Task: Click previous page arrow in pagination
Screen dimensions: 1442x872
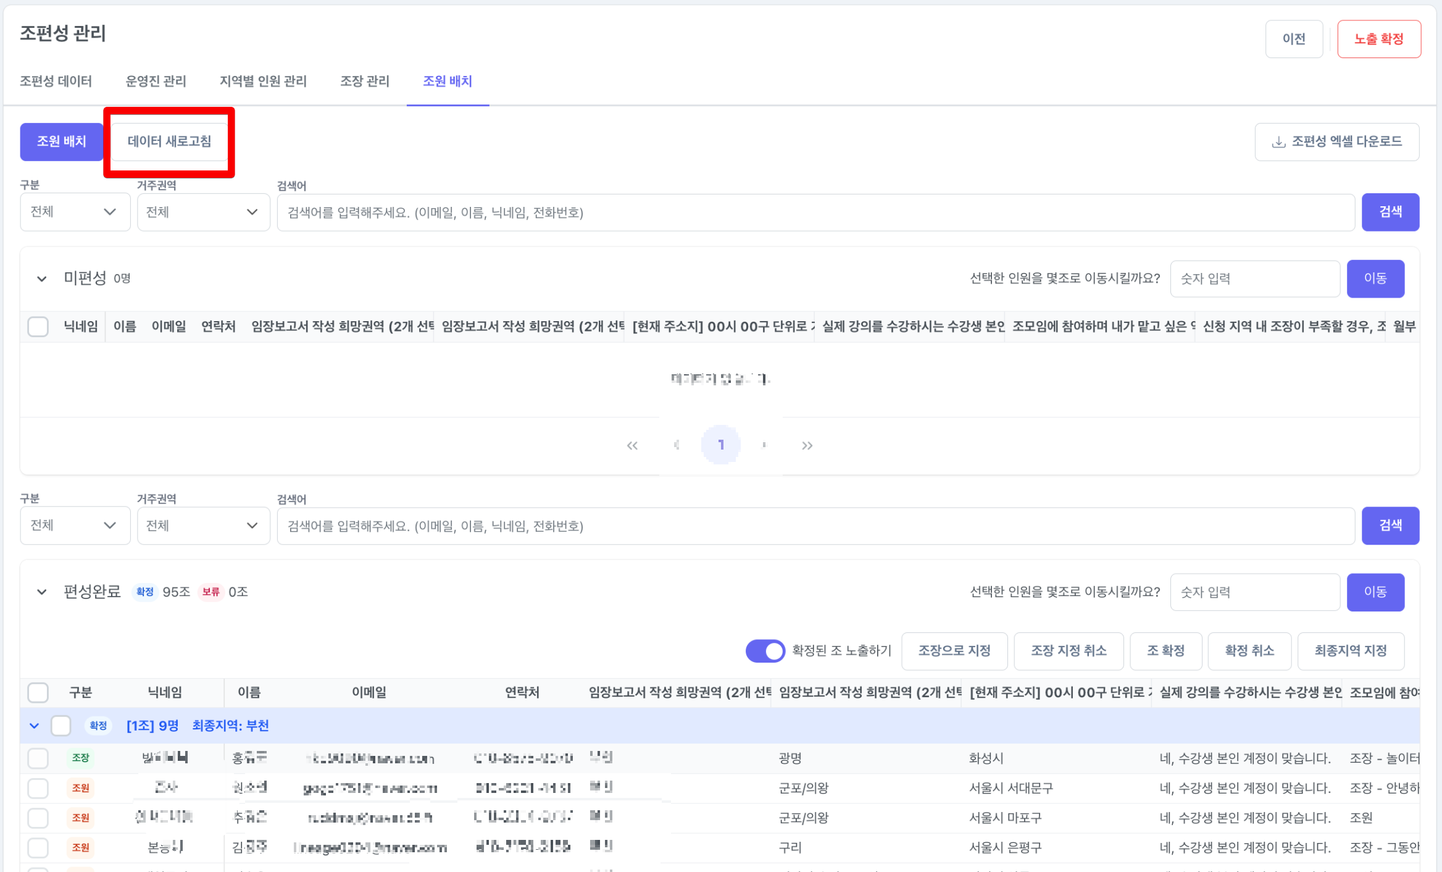Action: coord(677,445)
